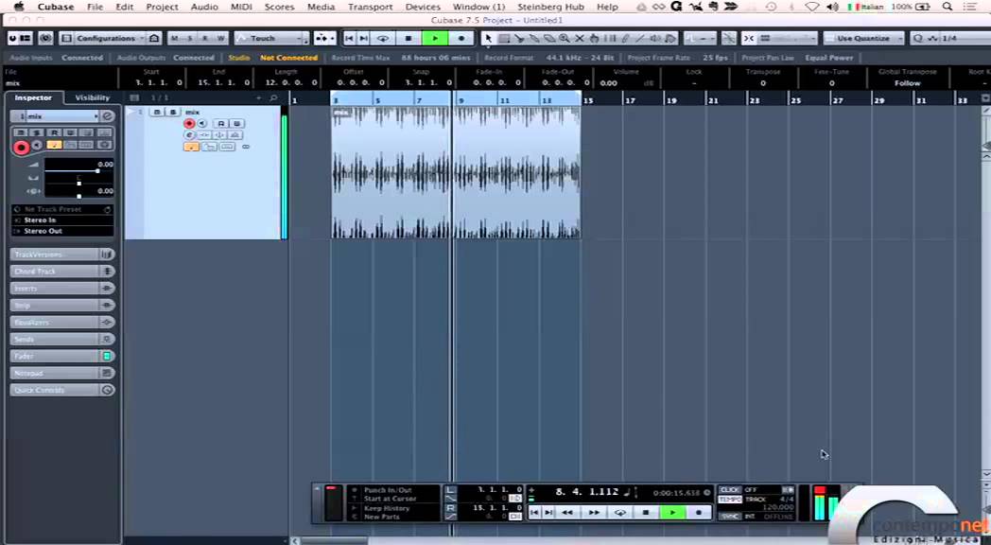Viewport: 991px width, 545px height.
Task: Click the toolbar Record button
Action: pos(461,39)
